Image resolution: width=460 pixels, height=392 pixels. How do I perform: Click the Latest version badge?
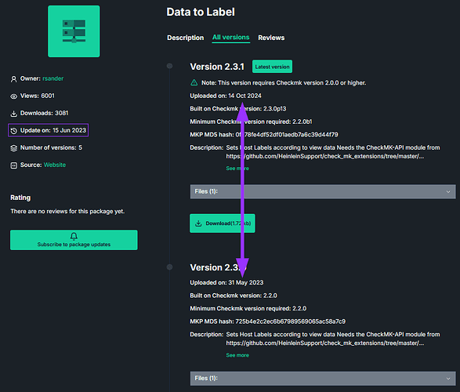coord(272,67)
